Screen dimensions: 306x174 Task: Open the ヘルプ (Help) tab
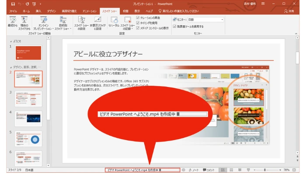click(150, 11)
